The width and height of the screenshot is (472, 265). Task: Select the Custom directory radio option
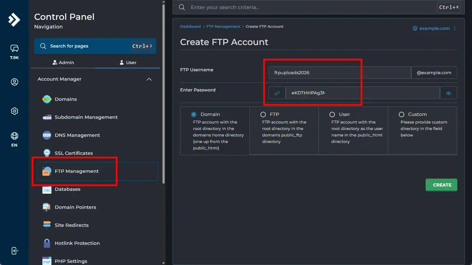[x=402, y=114]
